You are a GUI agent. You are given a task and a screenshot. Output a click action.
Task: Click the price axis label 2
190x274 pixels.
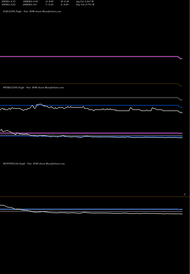click(x=185, y=194)
